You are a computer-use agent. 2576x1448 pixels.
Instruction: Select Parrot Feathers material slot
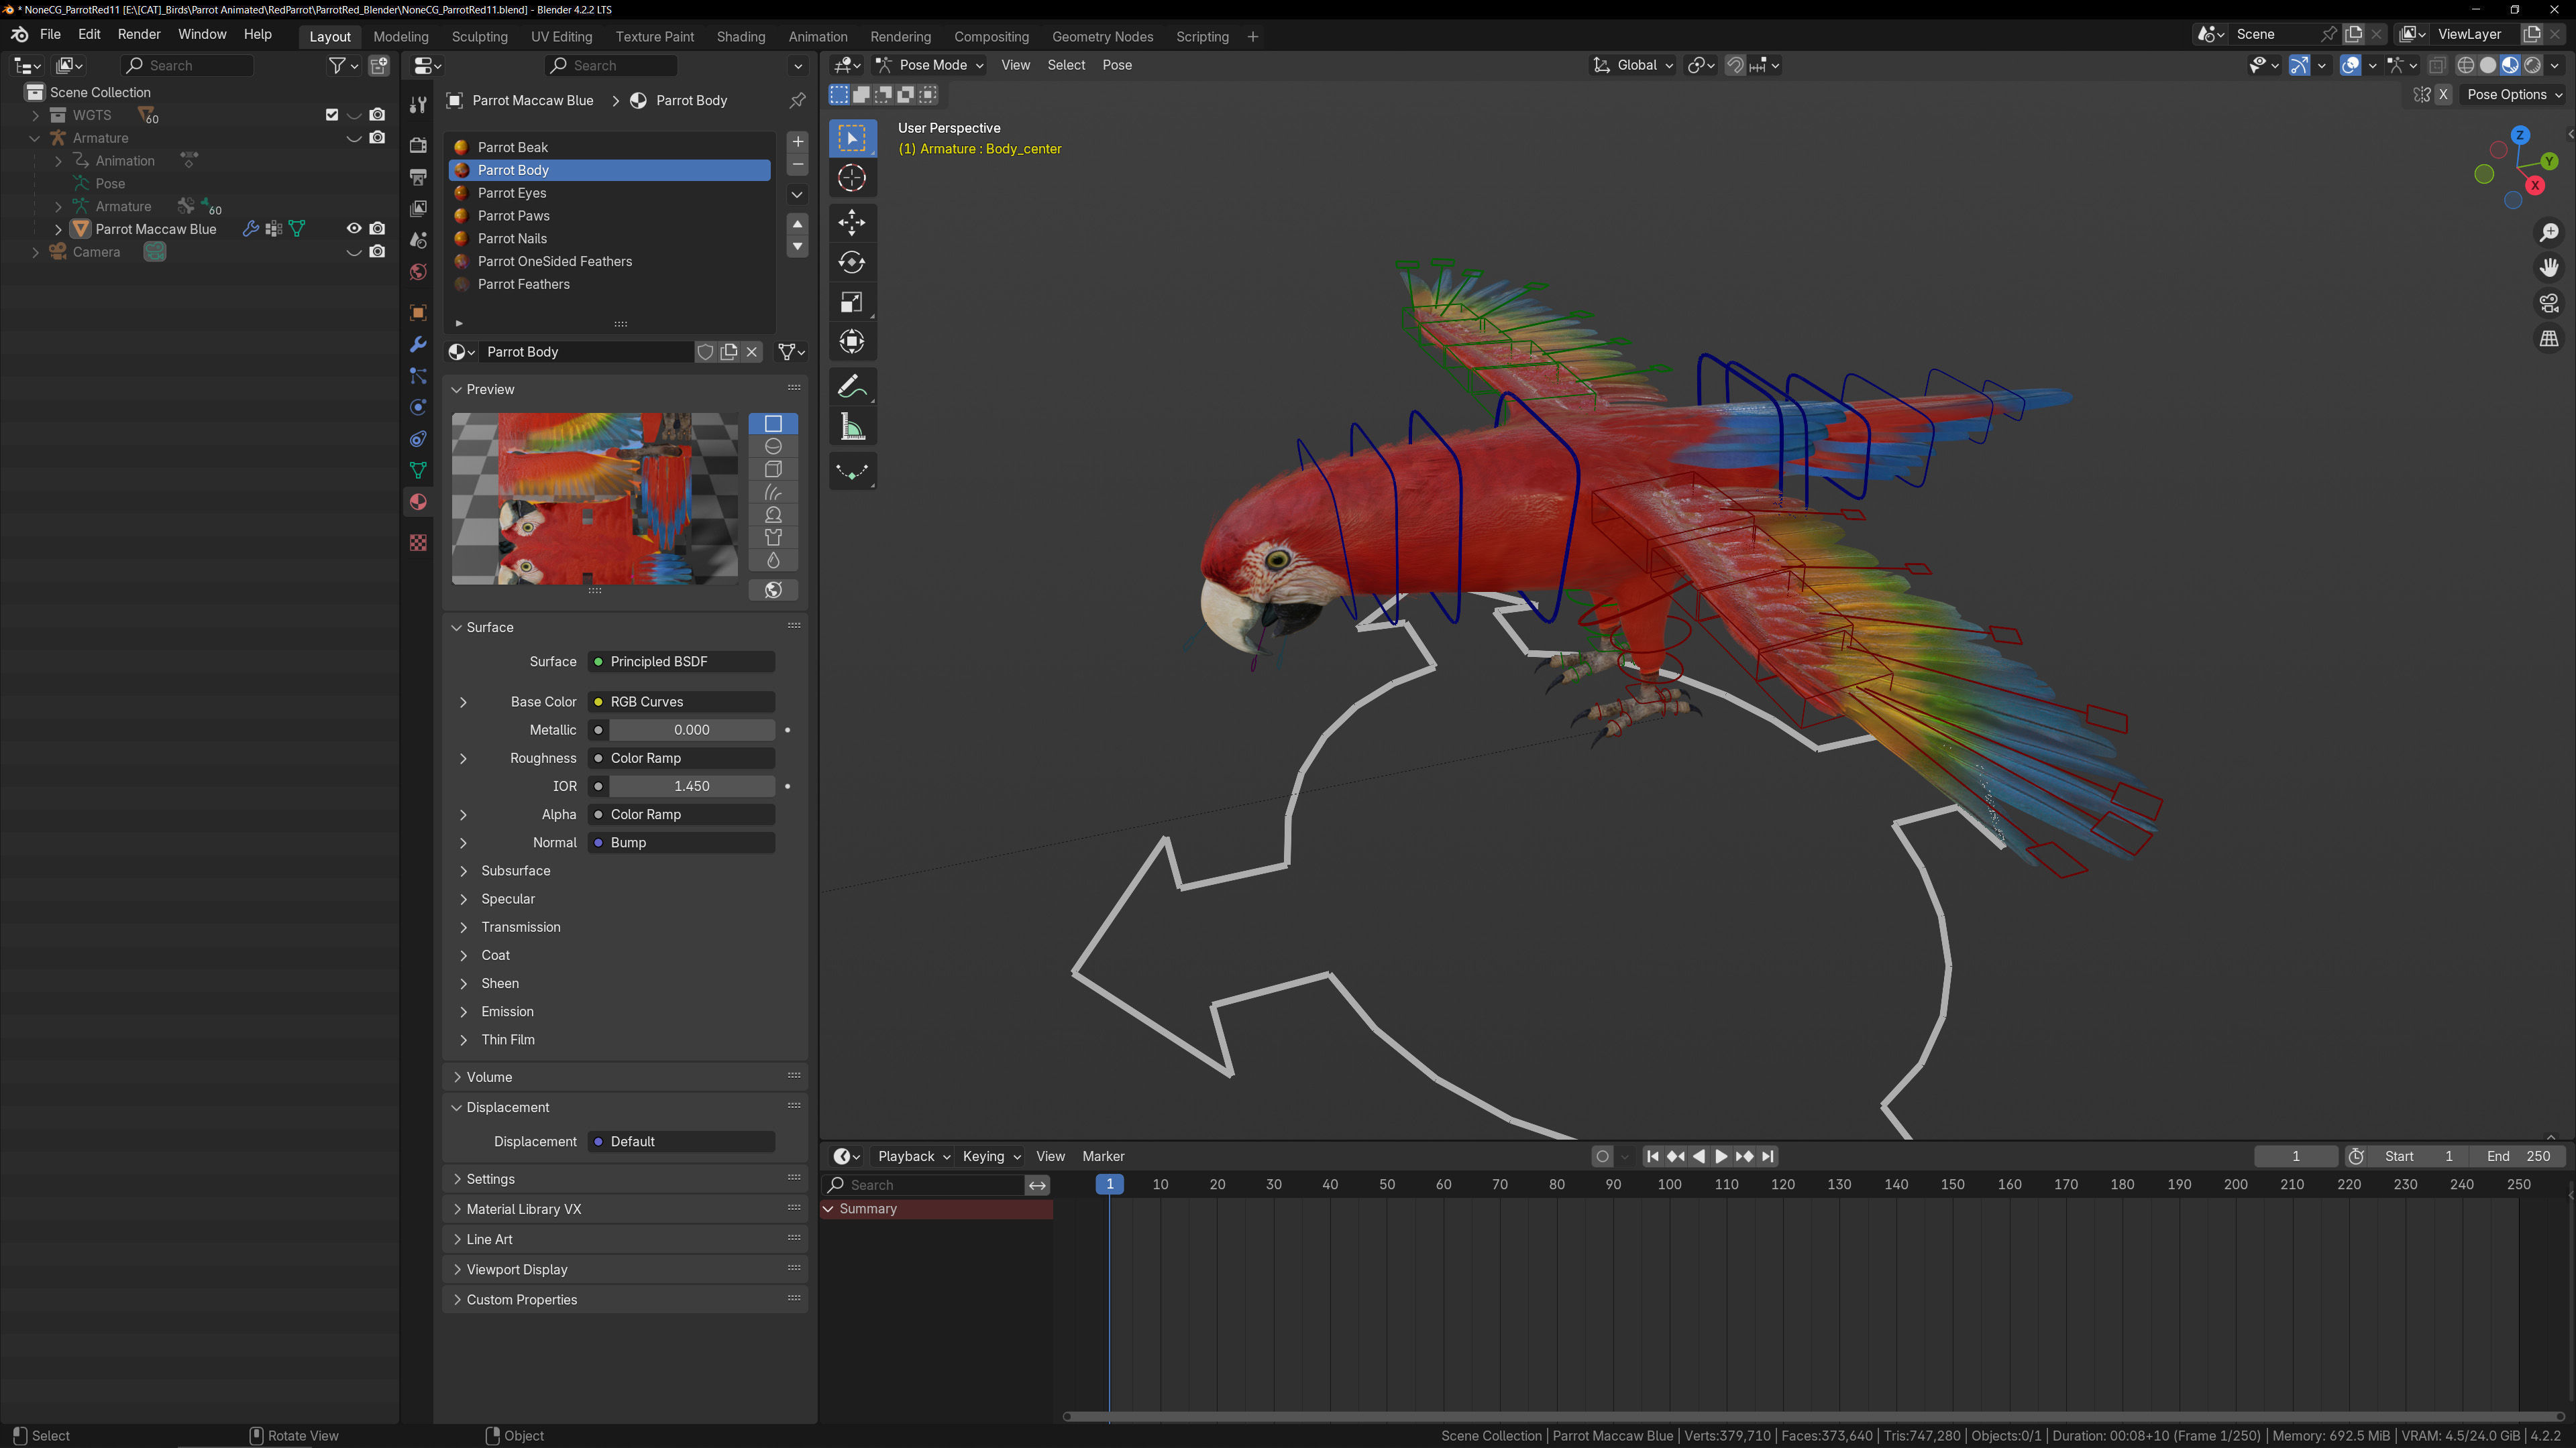(x=610, y=285)
